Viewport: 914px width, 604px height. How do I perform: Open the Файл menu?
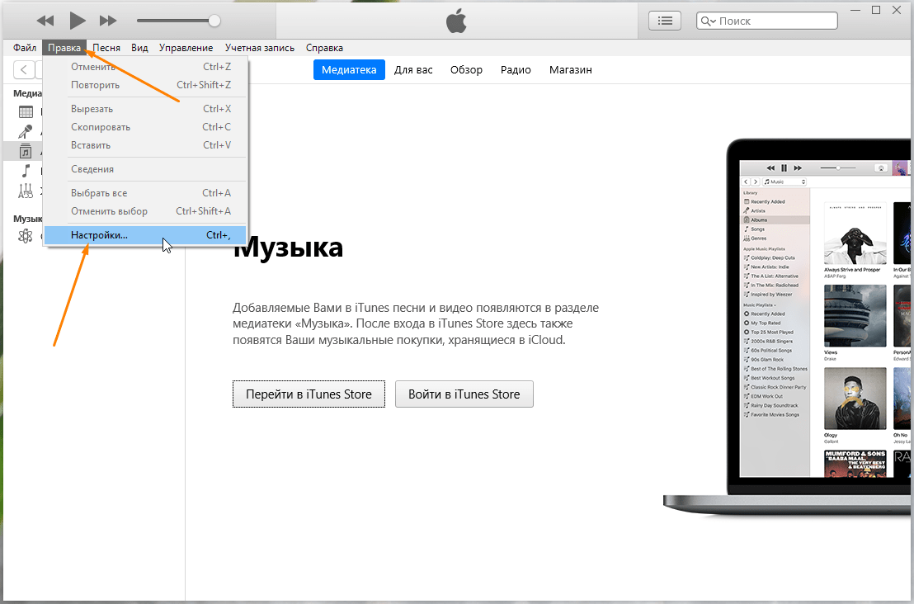[x=25, y=48]
